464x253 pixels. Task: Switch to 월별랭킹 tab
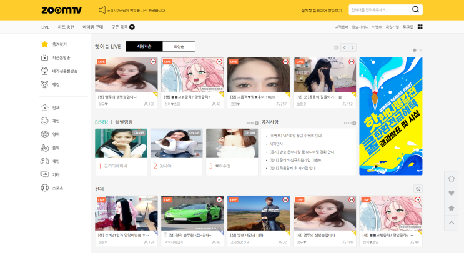click(124, 122)
